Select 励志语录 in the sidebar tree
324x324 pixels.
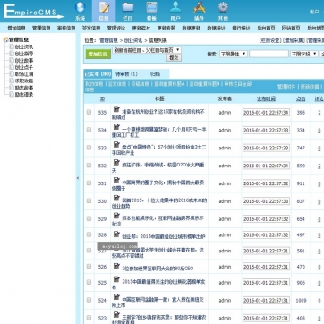click(24, 95)
